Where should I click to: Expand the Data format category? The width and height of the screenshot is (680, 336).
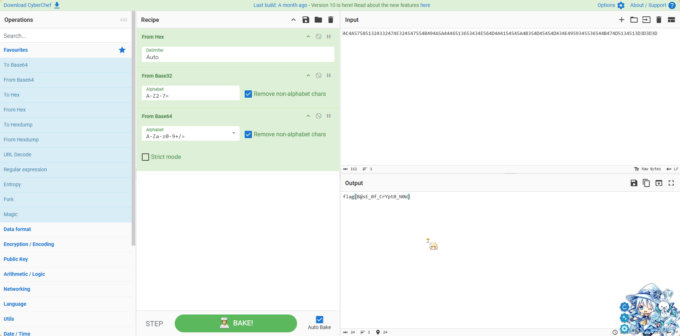[x=17, y=229]
